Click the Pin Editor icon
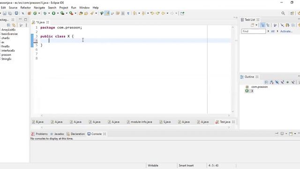300x169 pixels. tap(182, 13)
